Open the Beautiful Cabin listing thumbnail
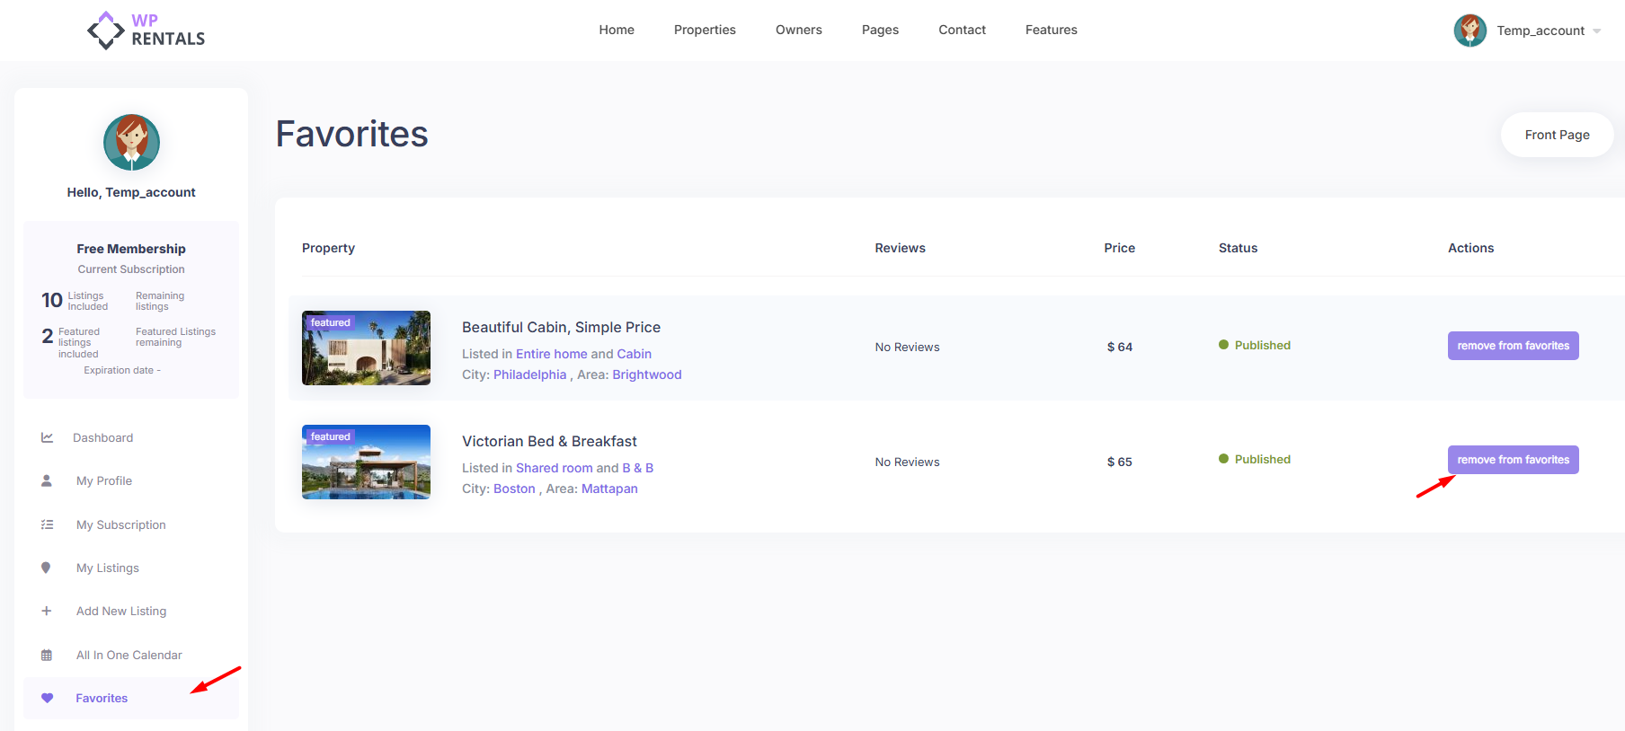Viewport: 1625px width, 731px height. coord(366,348)
